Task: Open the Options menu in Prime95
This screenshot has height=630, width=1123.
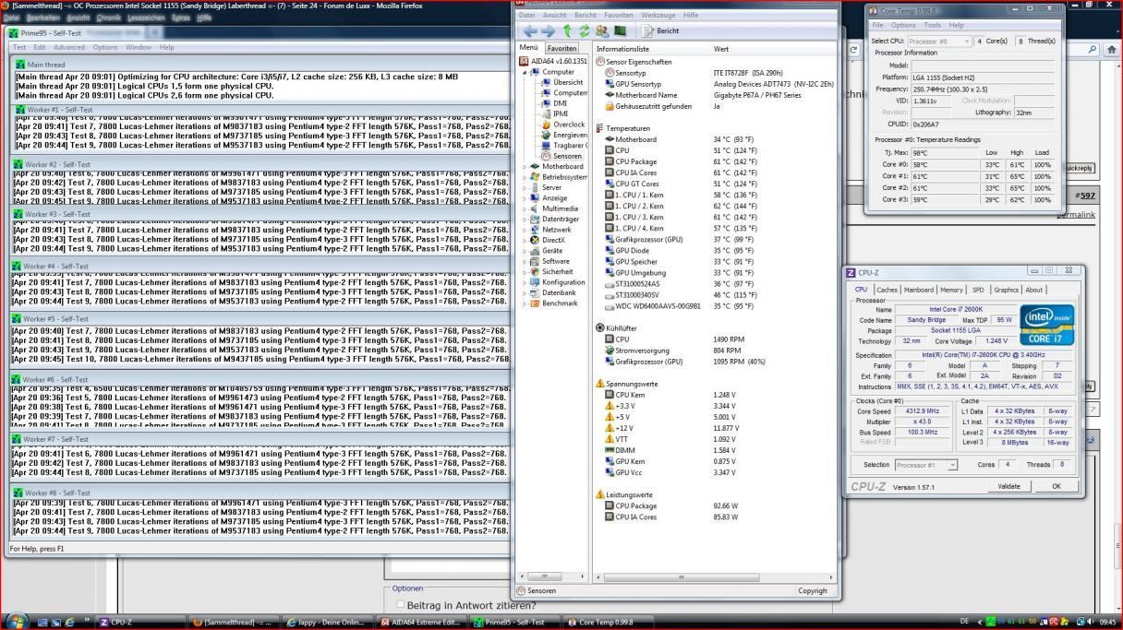Action: click(x=105, y=47)
